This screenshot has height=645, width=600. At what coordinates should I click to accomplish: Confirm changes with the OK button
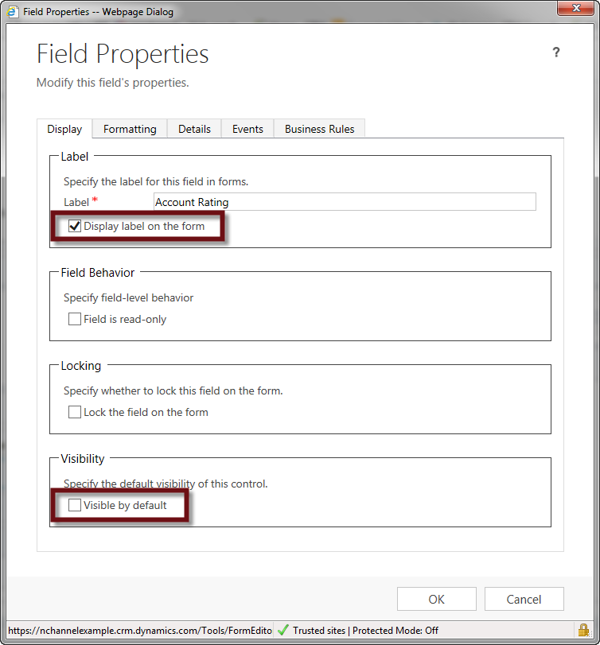436,599
